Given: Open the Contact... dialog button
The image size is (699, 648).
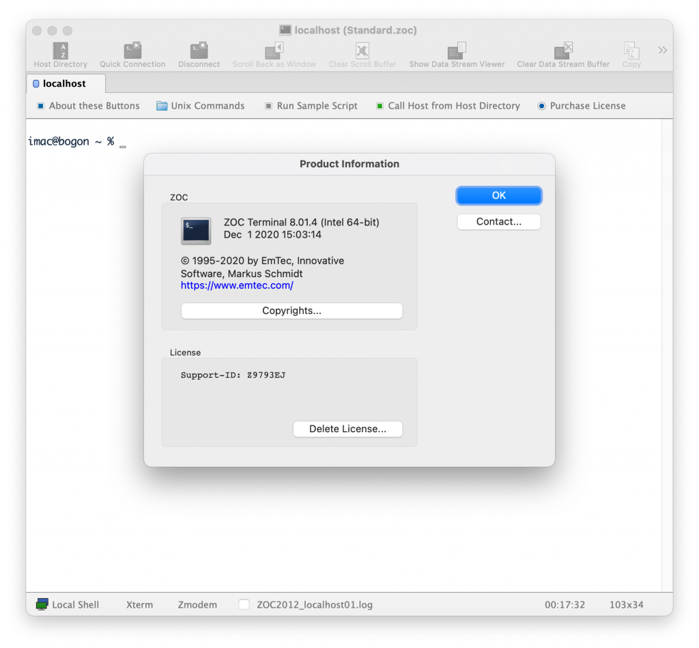Looking at the screenshot, I should pos(499,222).
